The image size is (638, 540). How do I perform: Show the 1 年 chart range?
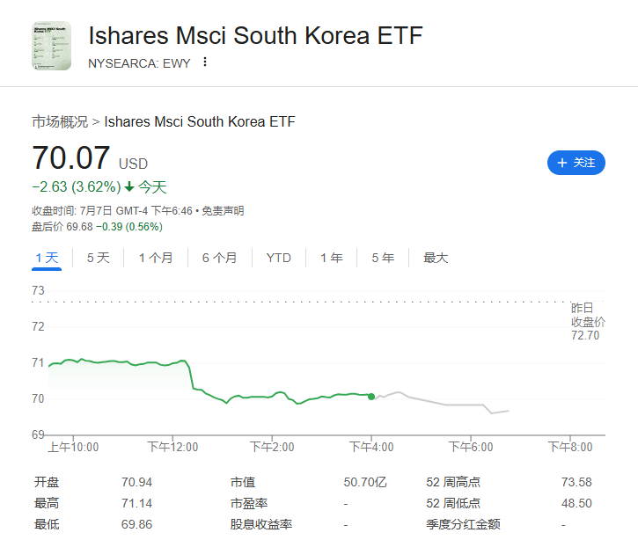332,258
